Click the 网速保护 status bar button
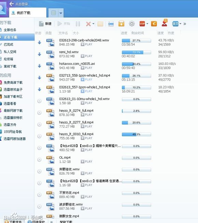 (37, 222)
